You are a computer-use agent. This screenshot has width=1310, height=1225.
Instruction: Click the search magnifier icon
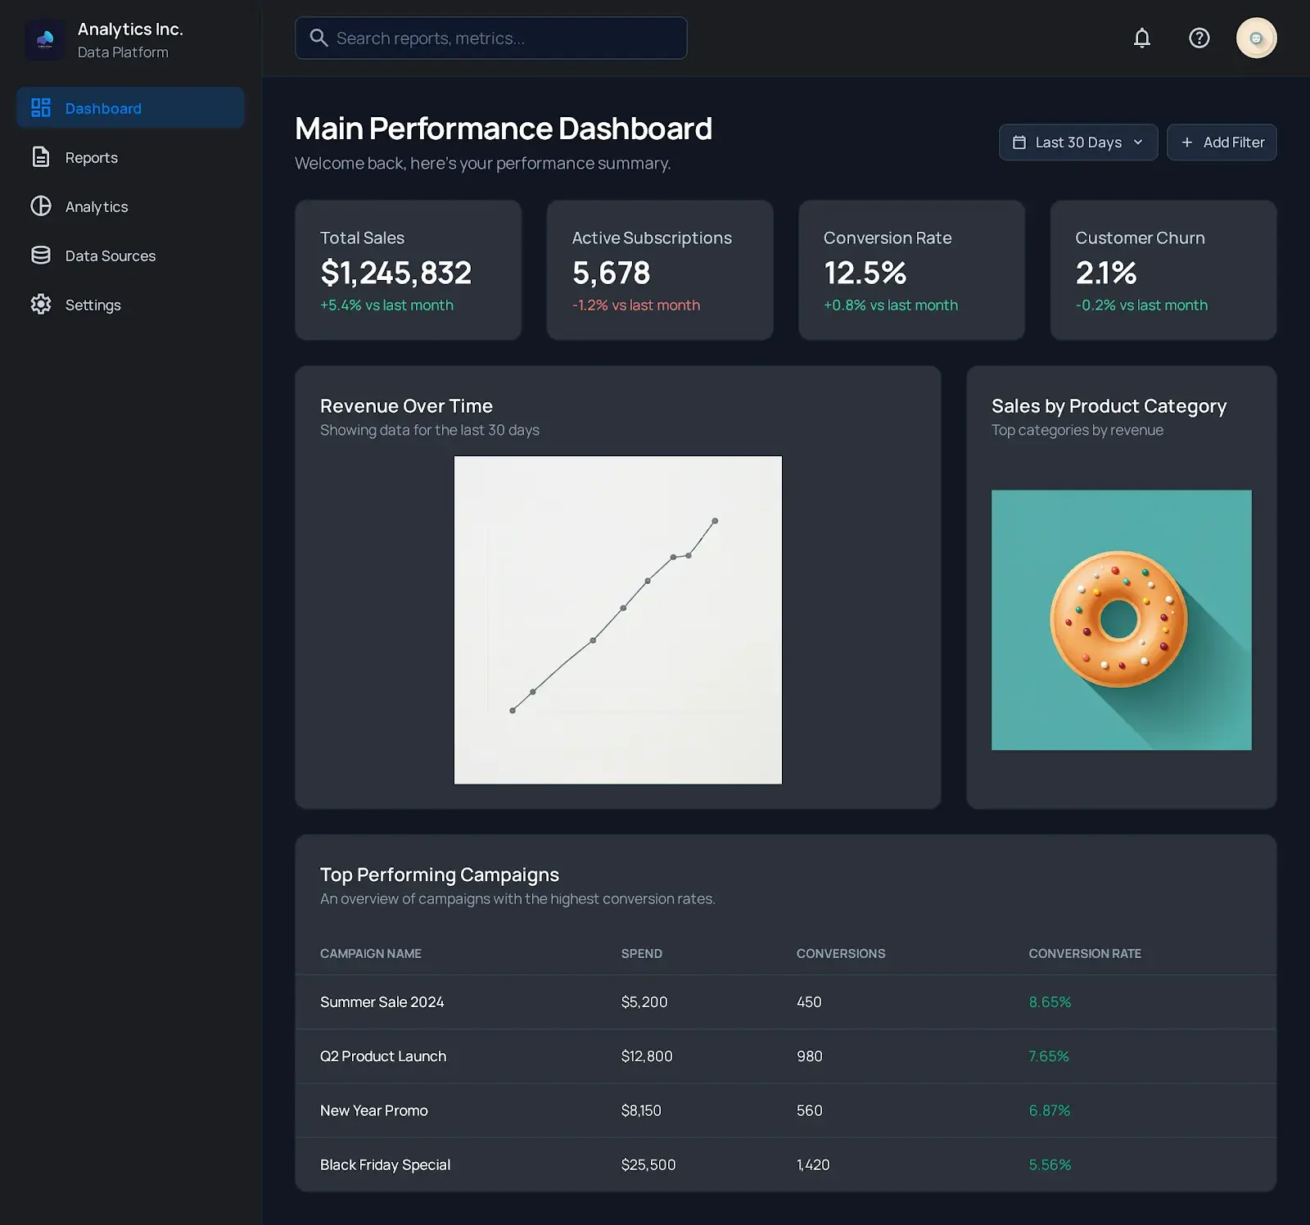(x=318, y=38)
